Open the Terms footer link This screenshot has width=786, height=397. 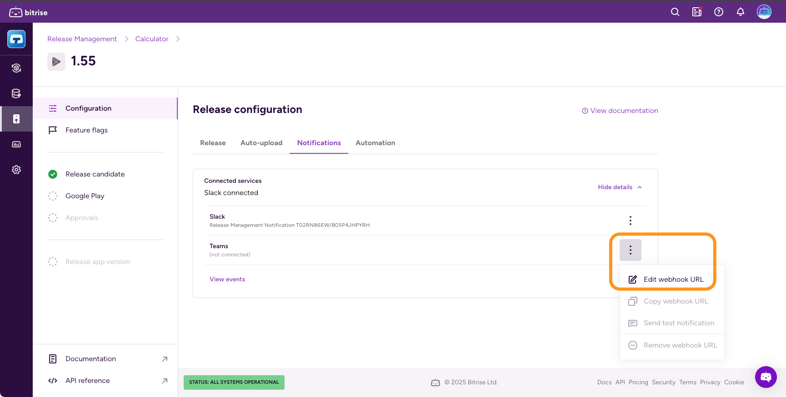click(688, 382)
